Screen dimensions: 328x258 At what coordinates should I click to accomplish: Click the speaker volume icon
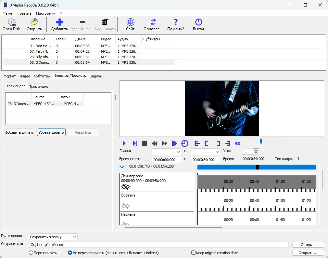pyautogui.click(x=238, y=143)
